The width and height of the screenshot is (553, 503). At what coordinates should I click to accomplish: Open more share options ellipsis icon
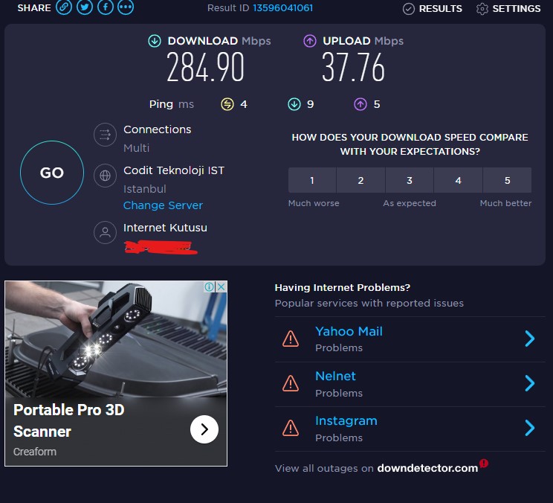point(126,7)
